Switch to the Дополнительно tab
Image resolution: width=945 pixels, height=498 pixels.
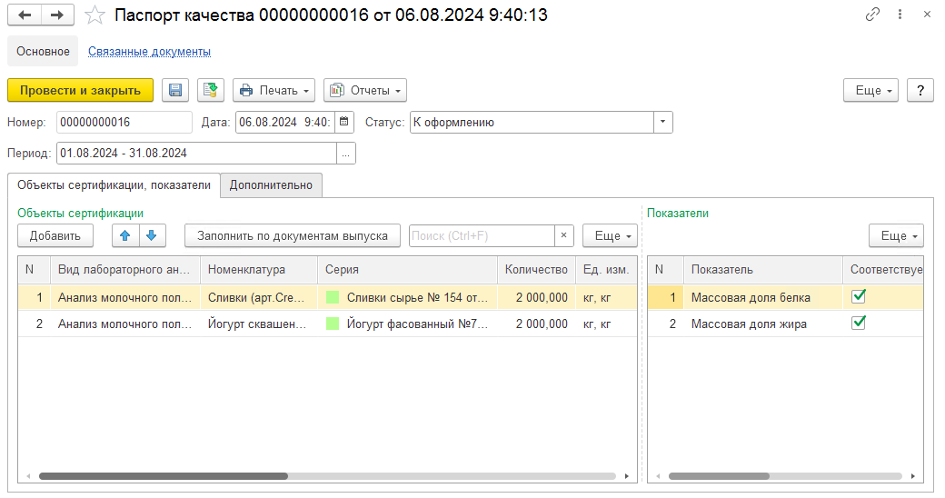pos(271,185)
